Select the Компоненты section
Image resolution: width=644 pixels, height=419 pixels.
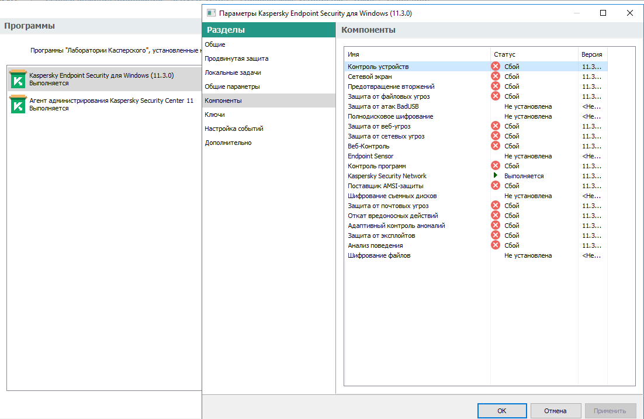coord(269,101)
